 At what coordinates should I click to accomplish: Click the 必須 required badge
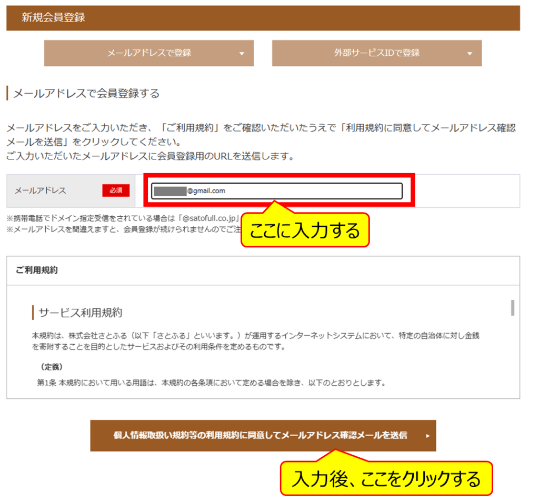pos(115,190)
